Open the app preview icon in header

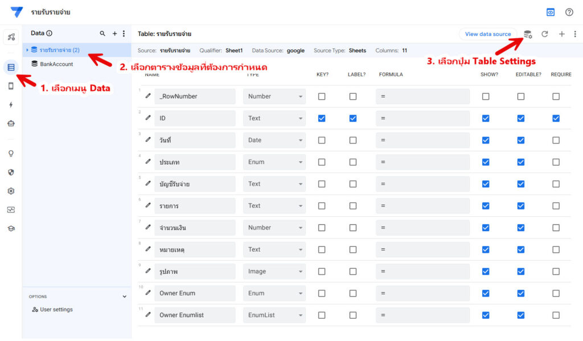(x=551, y=13)
